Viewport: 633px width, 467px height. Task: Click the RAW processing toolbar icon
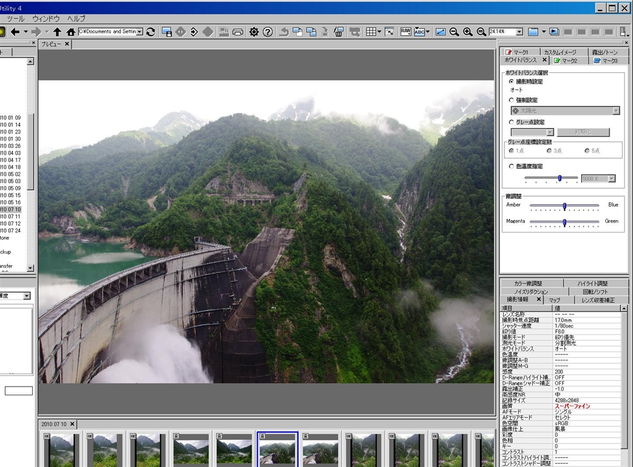(x=406, y=32)
